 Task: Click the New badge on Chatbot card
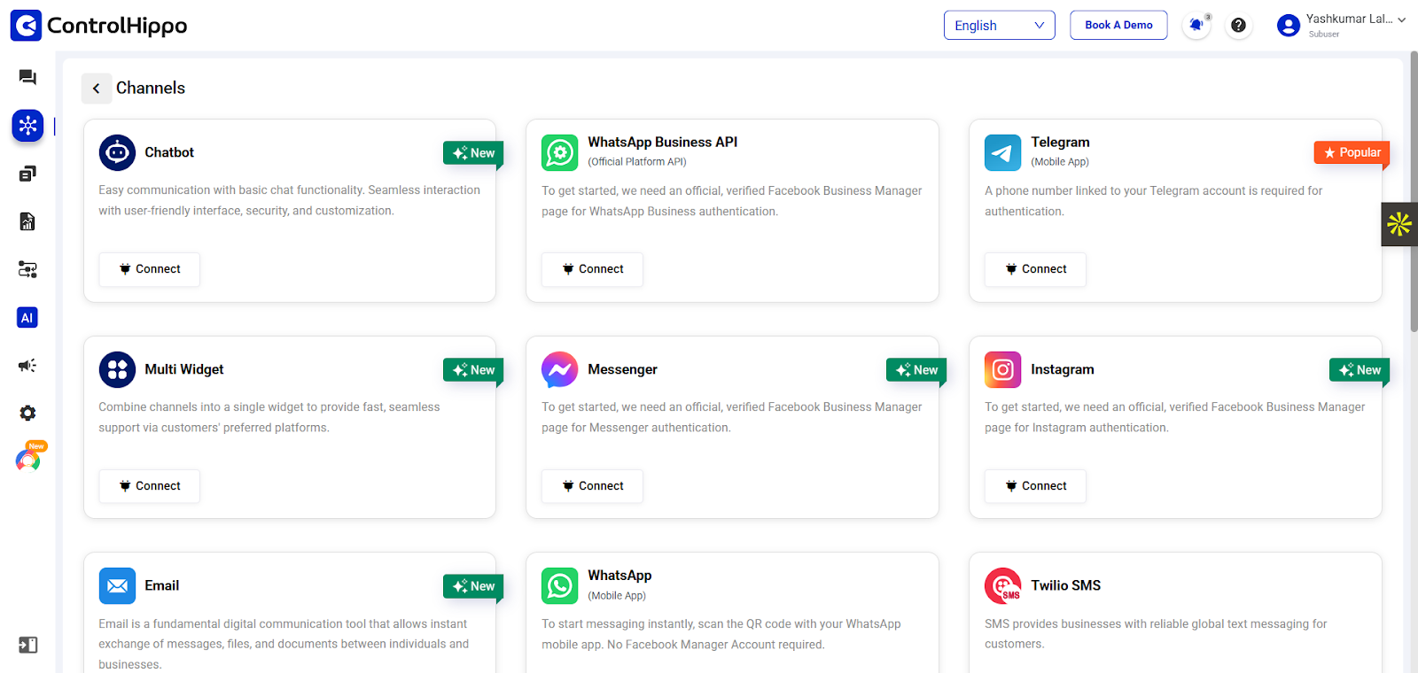(473, 153)
